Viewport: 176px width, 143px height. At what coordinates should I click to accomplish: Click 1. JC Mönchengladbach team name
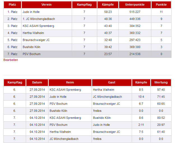[39, 19]
